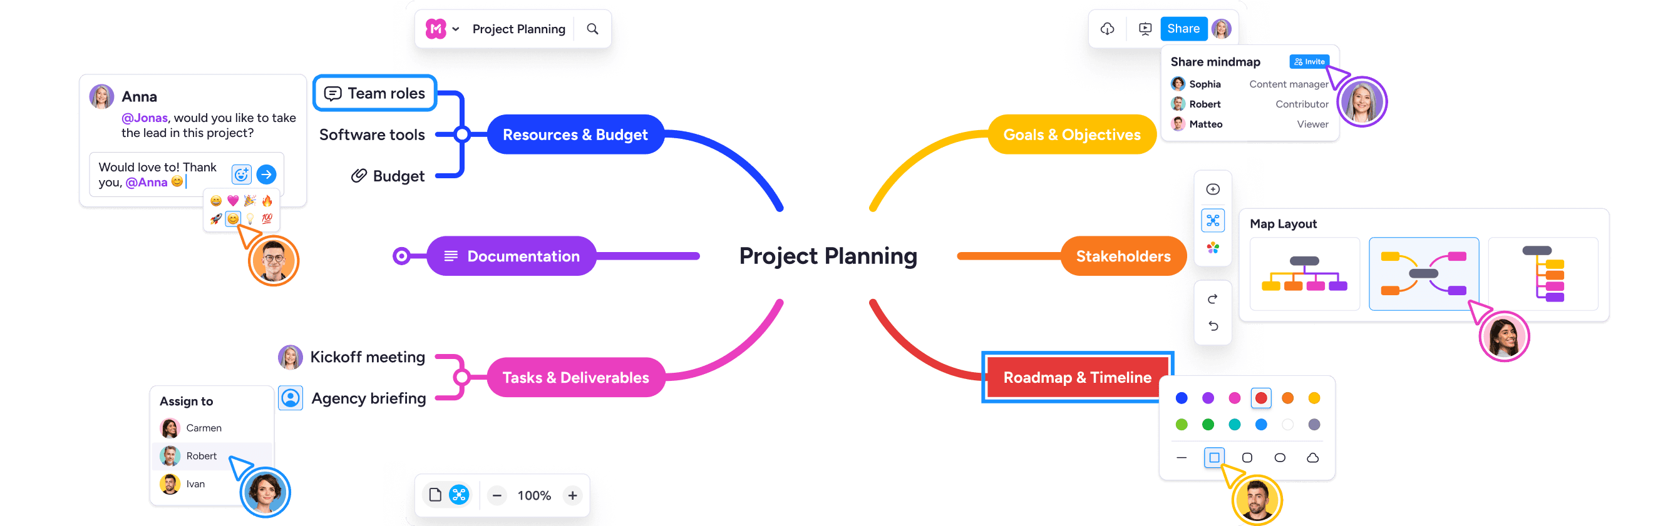Viewport: 1653px width, 526px height.
Task: Select Robert in Assign to list
Action: [x=201, y=456]
